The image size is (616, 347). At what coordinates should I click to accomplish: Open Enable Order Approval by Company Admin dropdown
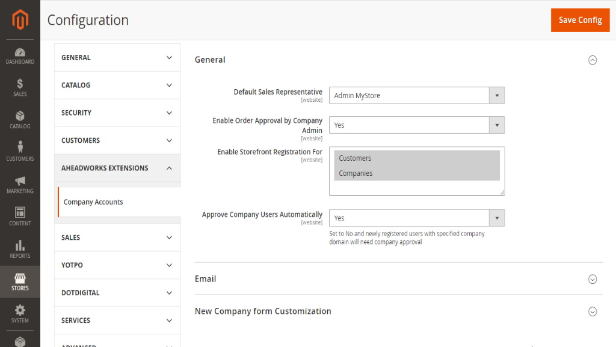(417, 125)
